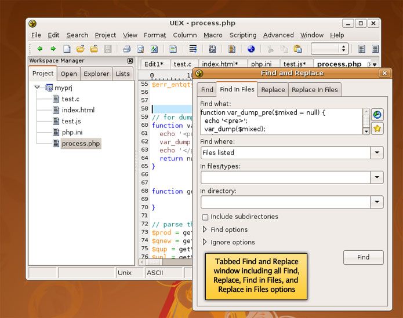This screenshot has height=318, width=403.
Task: Open the Column menu
Action: (x=185, y=35)
